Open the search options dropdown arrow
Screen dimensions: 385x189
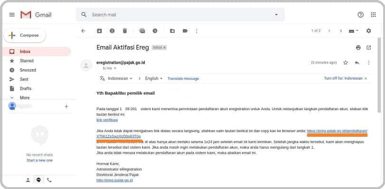pyautogui.click(x=276, y=15)
